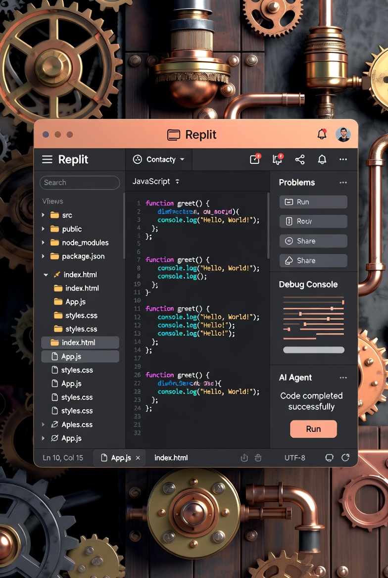Open the user profile avatar

click(343, 134)
